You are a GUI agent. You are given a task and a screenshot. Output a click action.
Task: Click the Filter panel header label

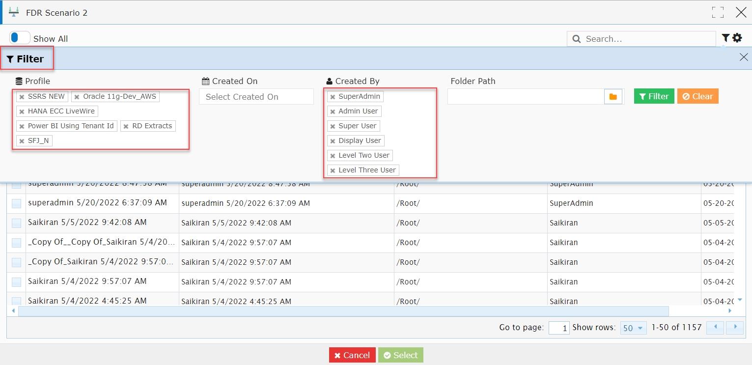click(26, 59)
